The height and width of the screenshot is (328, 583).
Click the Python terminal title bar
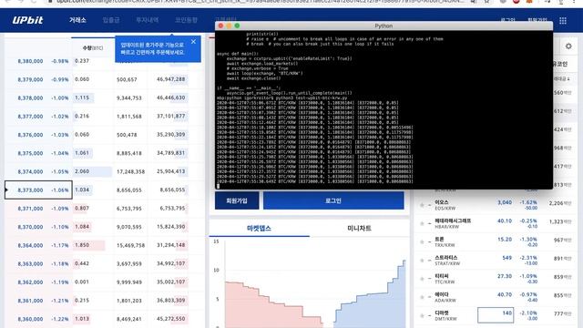pyautogui.click(x=384, y=26)
